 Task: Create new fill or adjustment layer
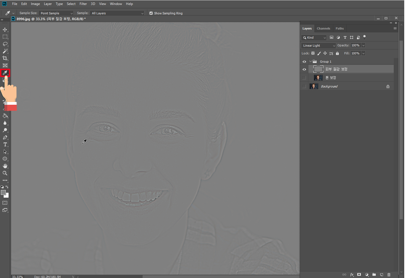coord(367,274)
